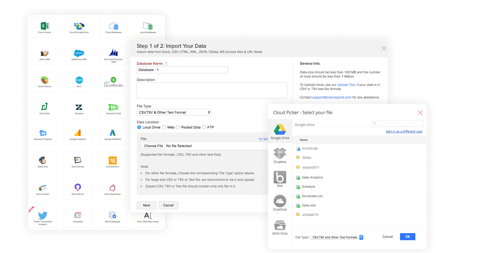Close the Import Your Data dialog
Screen dimensions: 501x253
point(384,48)
